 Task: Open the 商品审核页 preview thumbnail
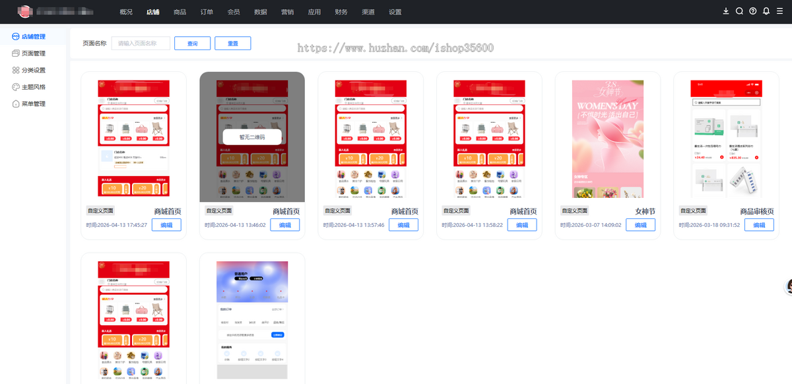[x=726, y=139]
